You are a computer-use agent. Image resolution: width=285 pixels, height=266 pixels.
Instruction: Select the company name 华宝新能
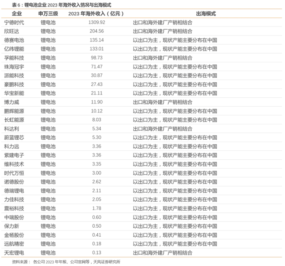tap(14, 93)
